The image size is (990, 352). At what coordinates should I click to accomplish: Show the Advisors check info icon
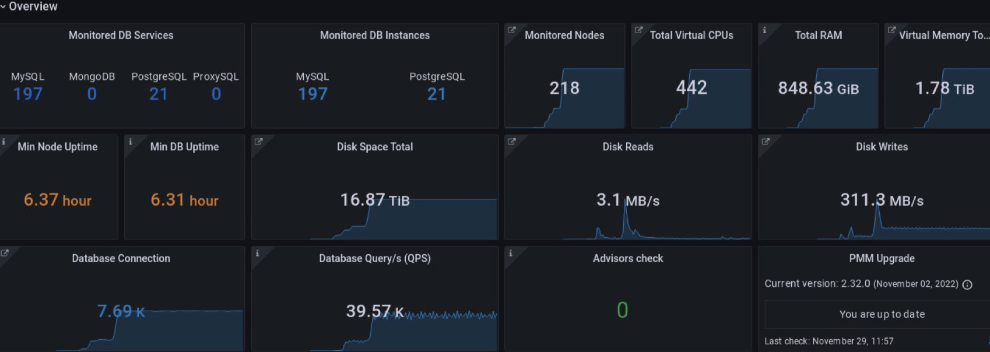coord(511,253)
